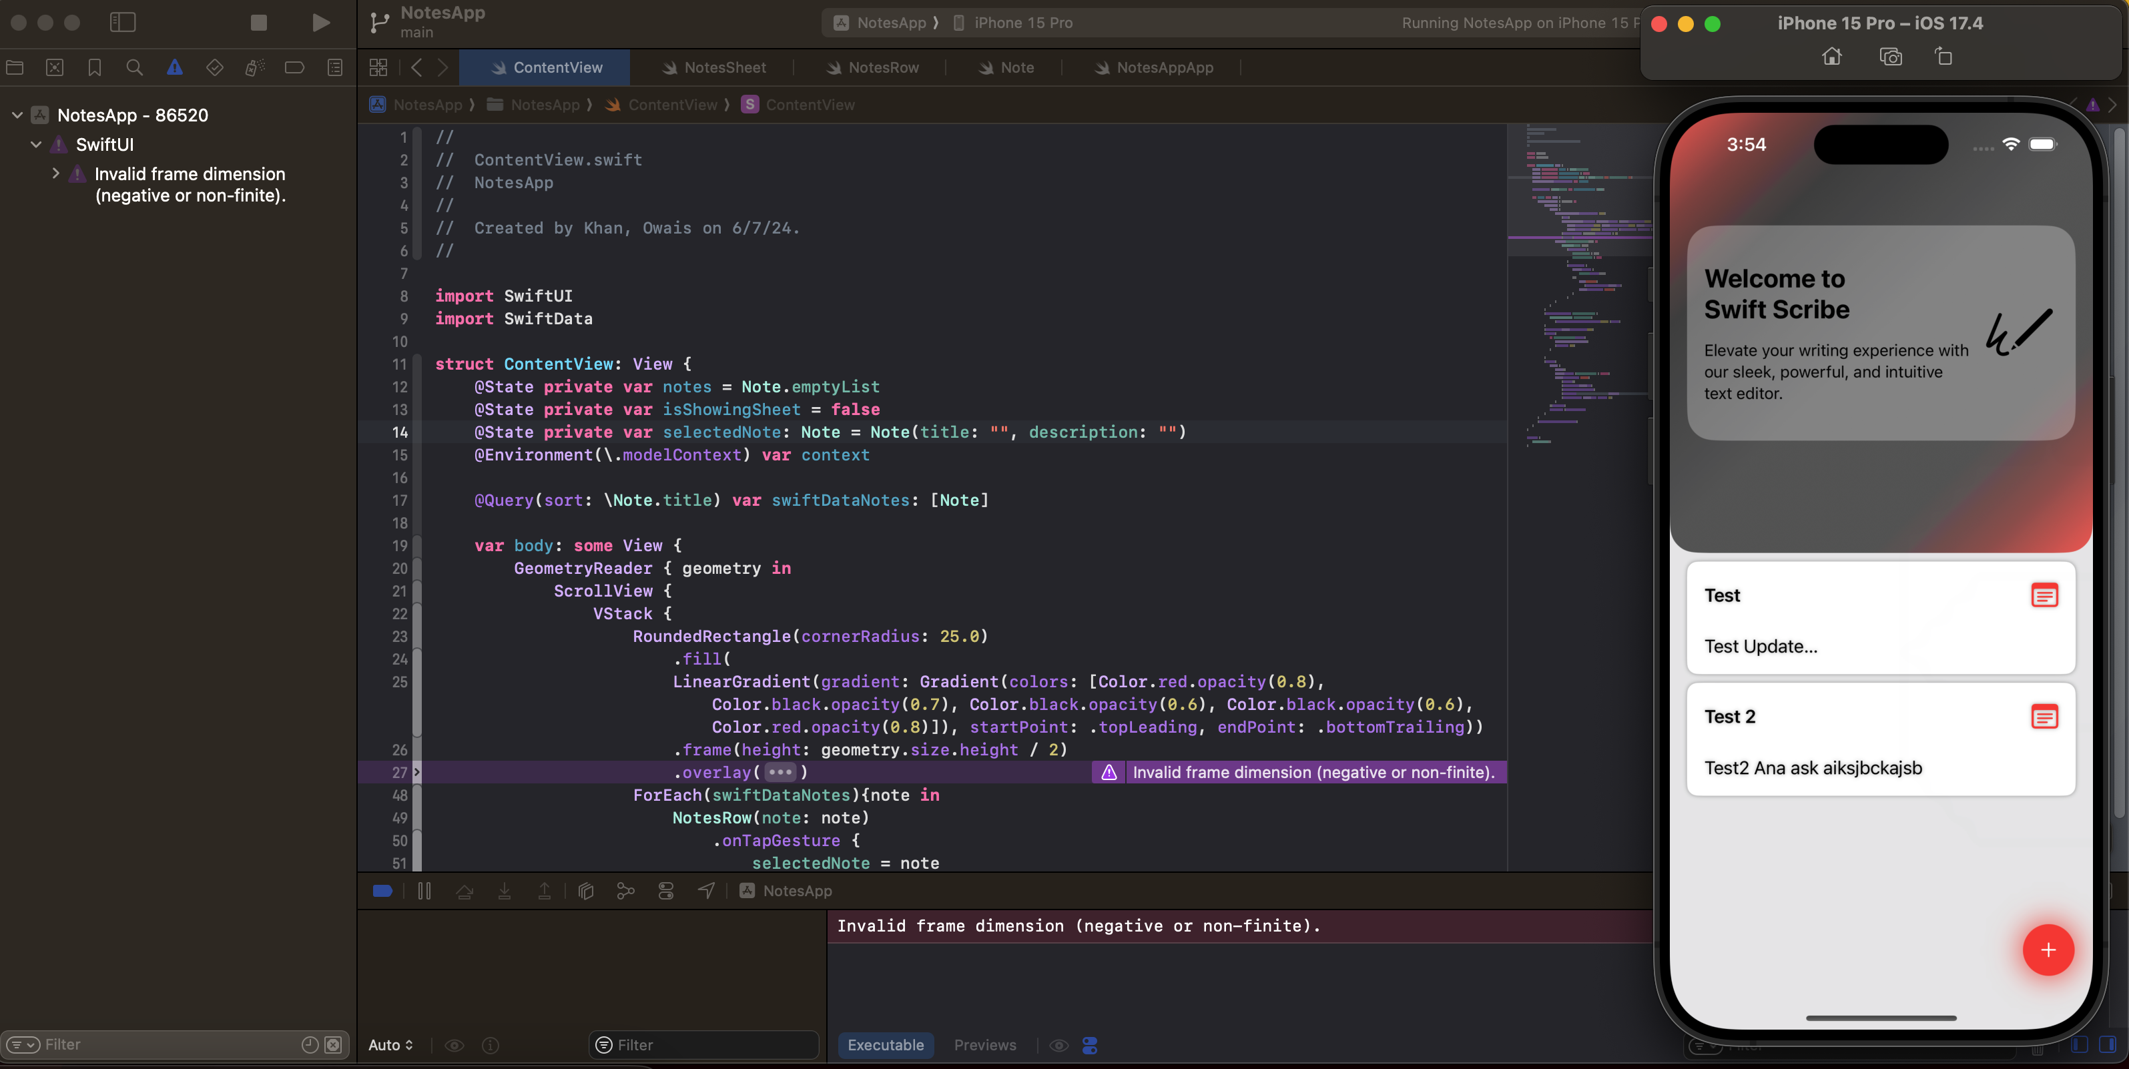Open the Find navigator magnifier icon
2129x1069 pixels.
[x=135, y=68]
